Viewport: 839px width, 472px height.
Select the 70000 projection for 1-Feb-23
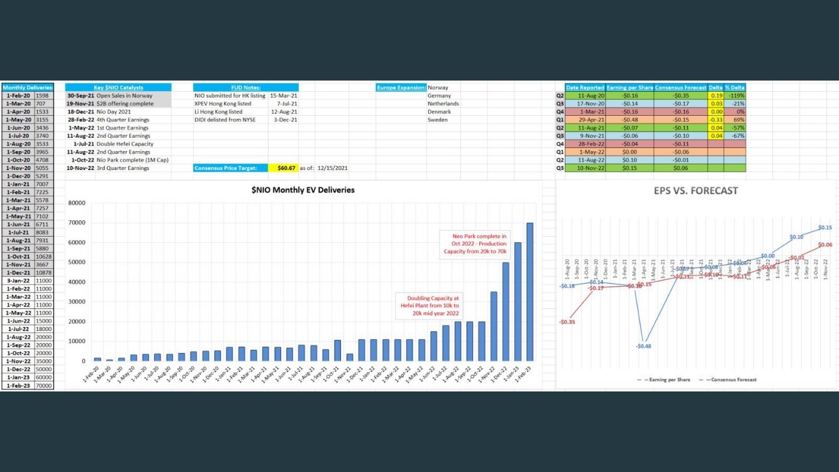click(x=44, y=385)
